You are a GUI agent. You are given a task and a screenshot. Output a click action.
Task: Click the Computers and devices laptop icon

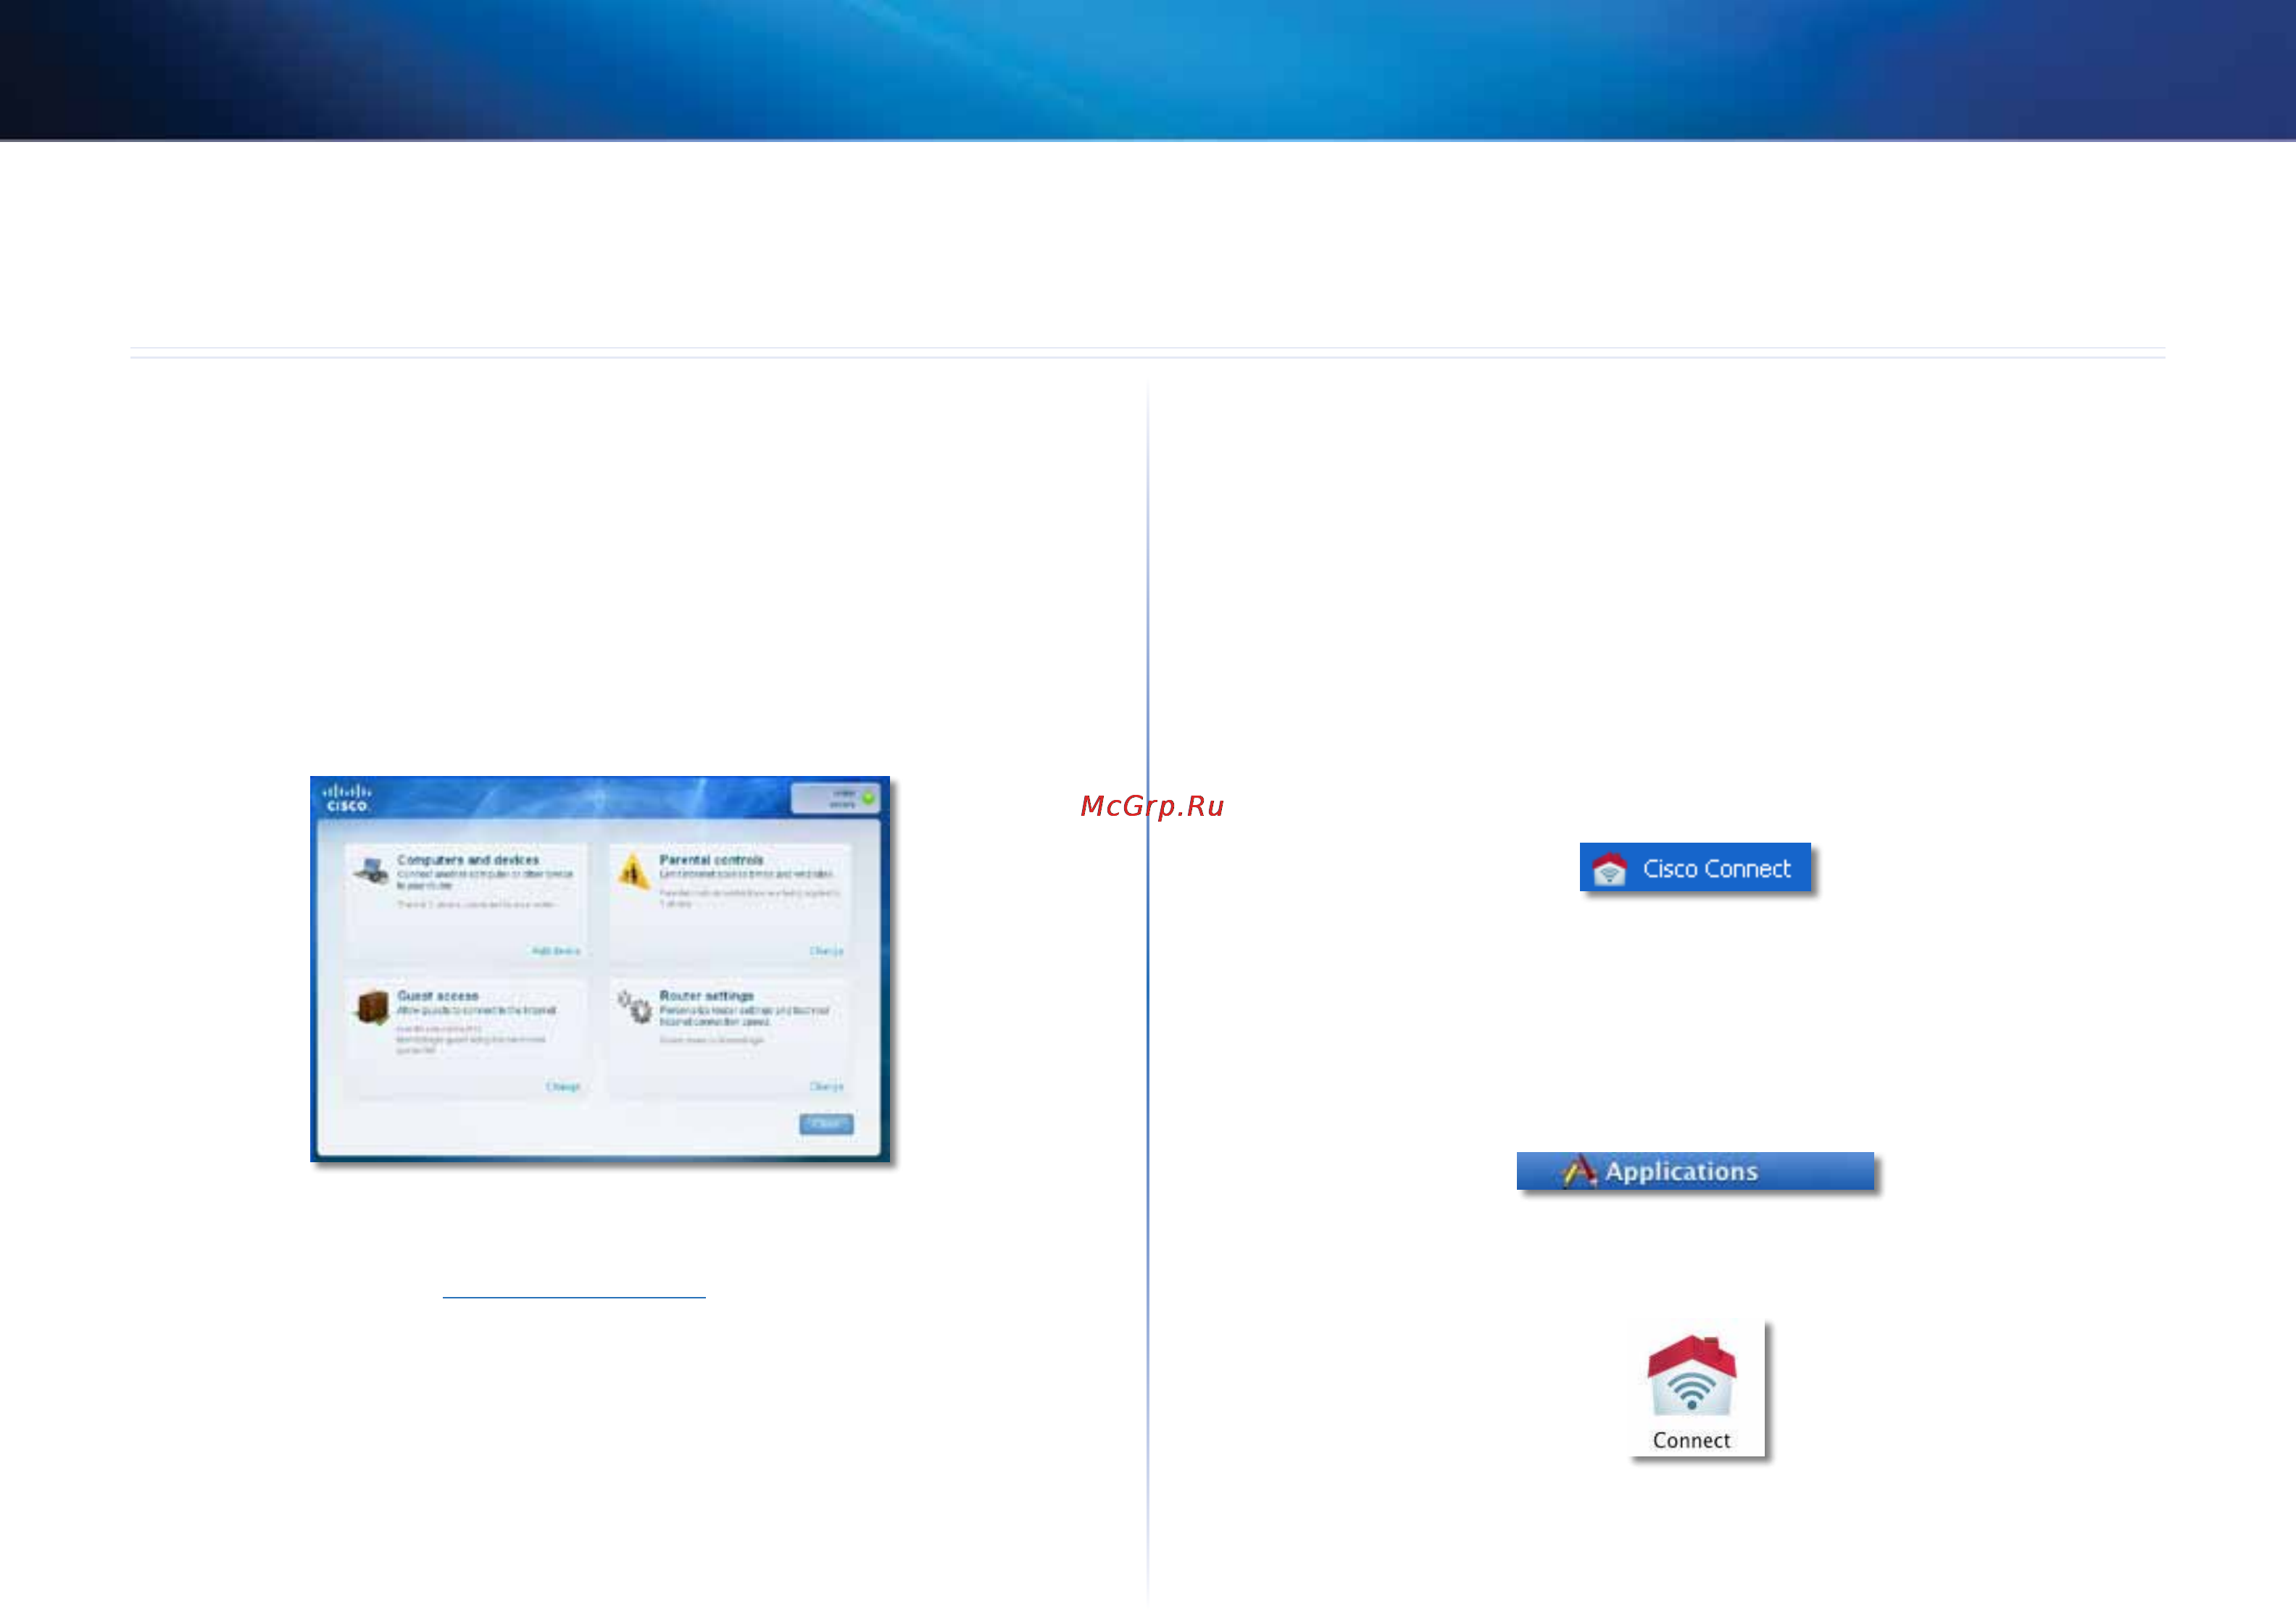click(371, 870)
